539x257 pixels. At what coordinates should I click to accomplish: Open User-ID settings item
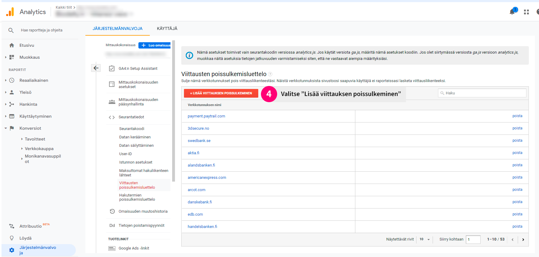(126, 154)
